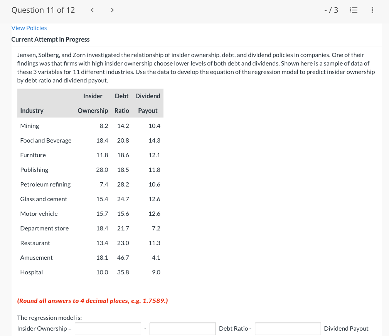Select Publishing debt ratio value 18.5
This screenshot has width=389, height=336.
click(123, 170)
